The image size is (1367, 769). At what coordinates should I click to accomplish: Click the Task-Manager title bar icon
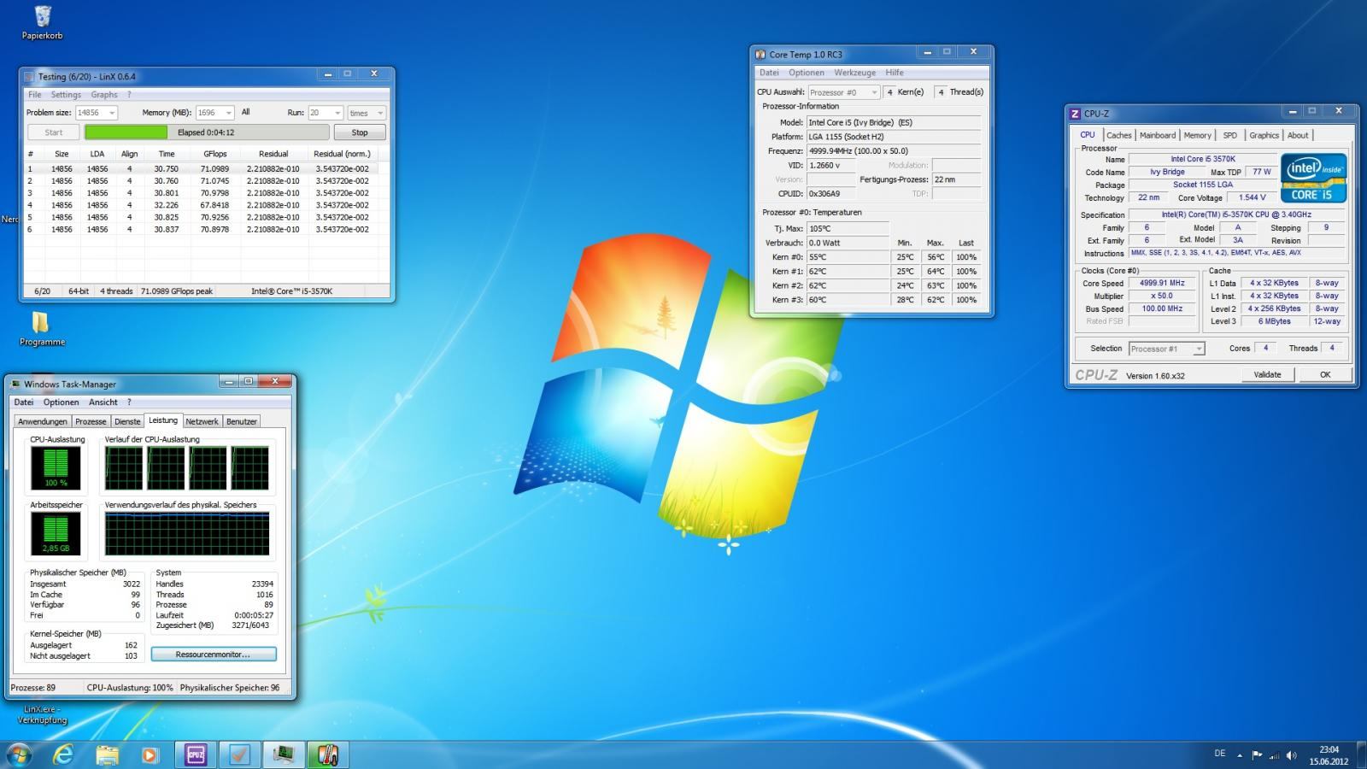(x=15, y=384)
